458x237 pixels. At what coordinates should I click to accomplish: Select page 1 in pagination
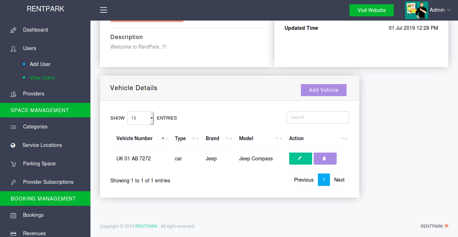pyautogui.click(x=324, y=180)
